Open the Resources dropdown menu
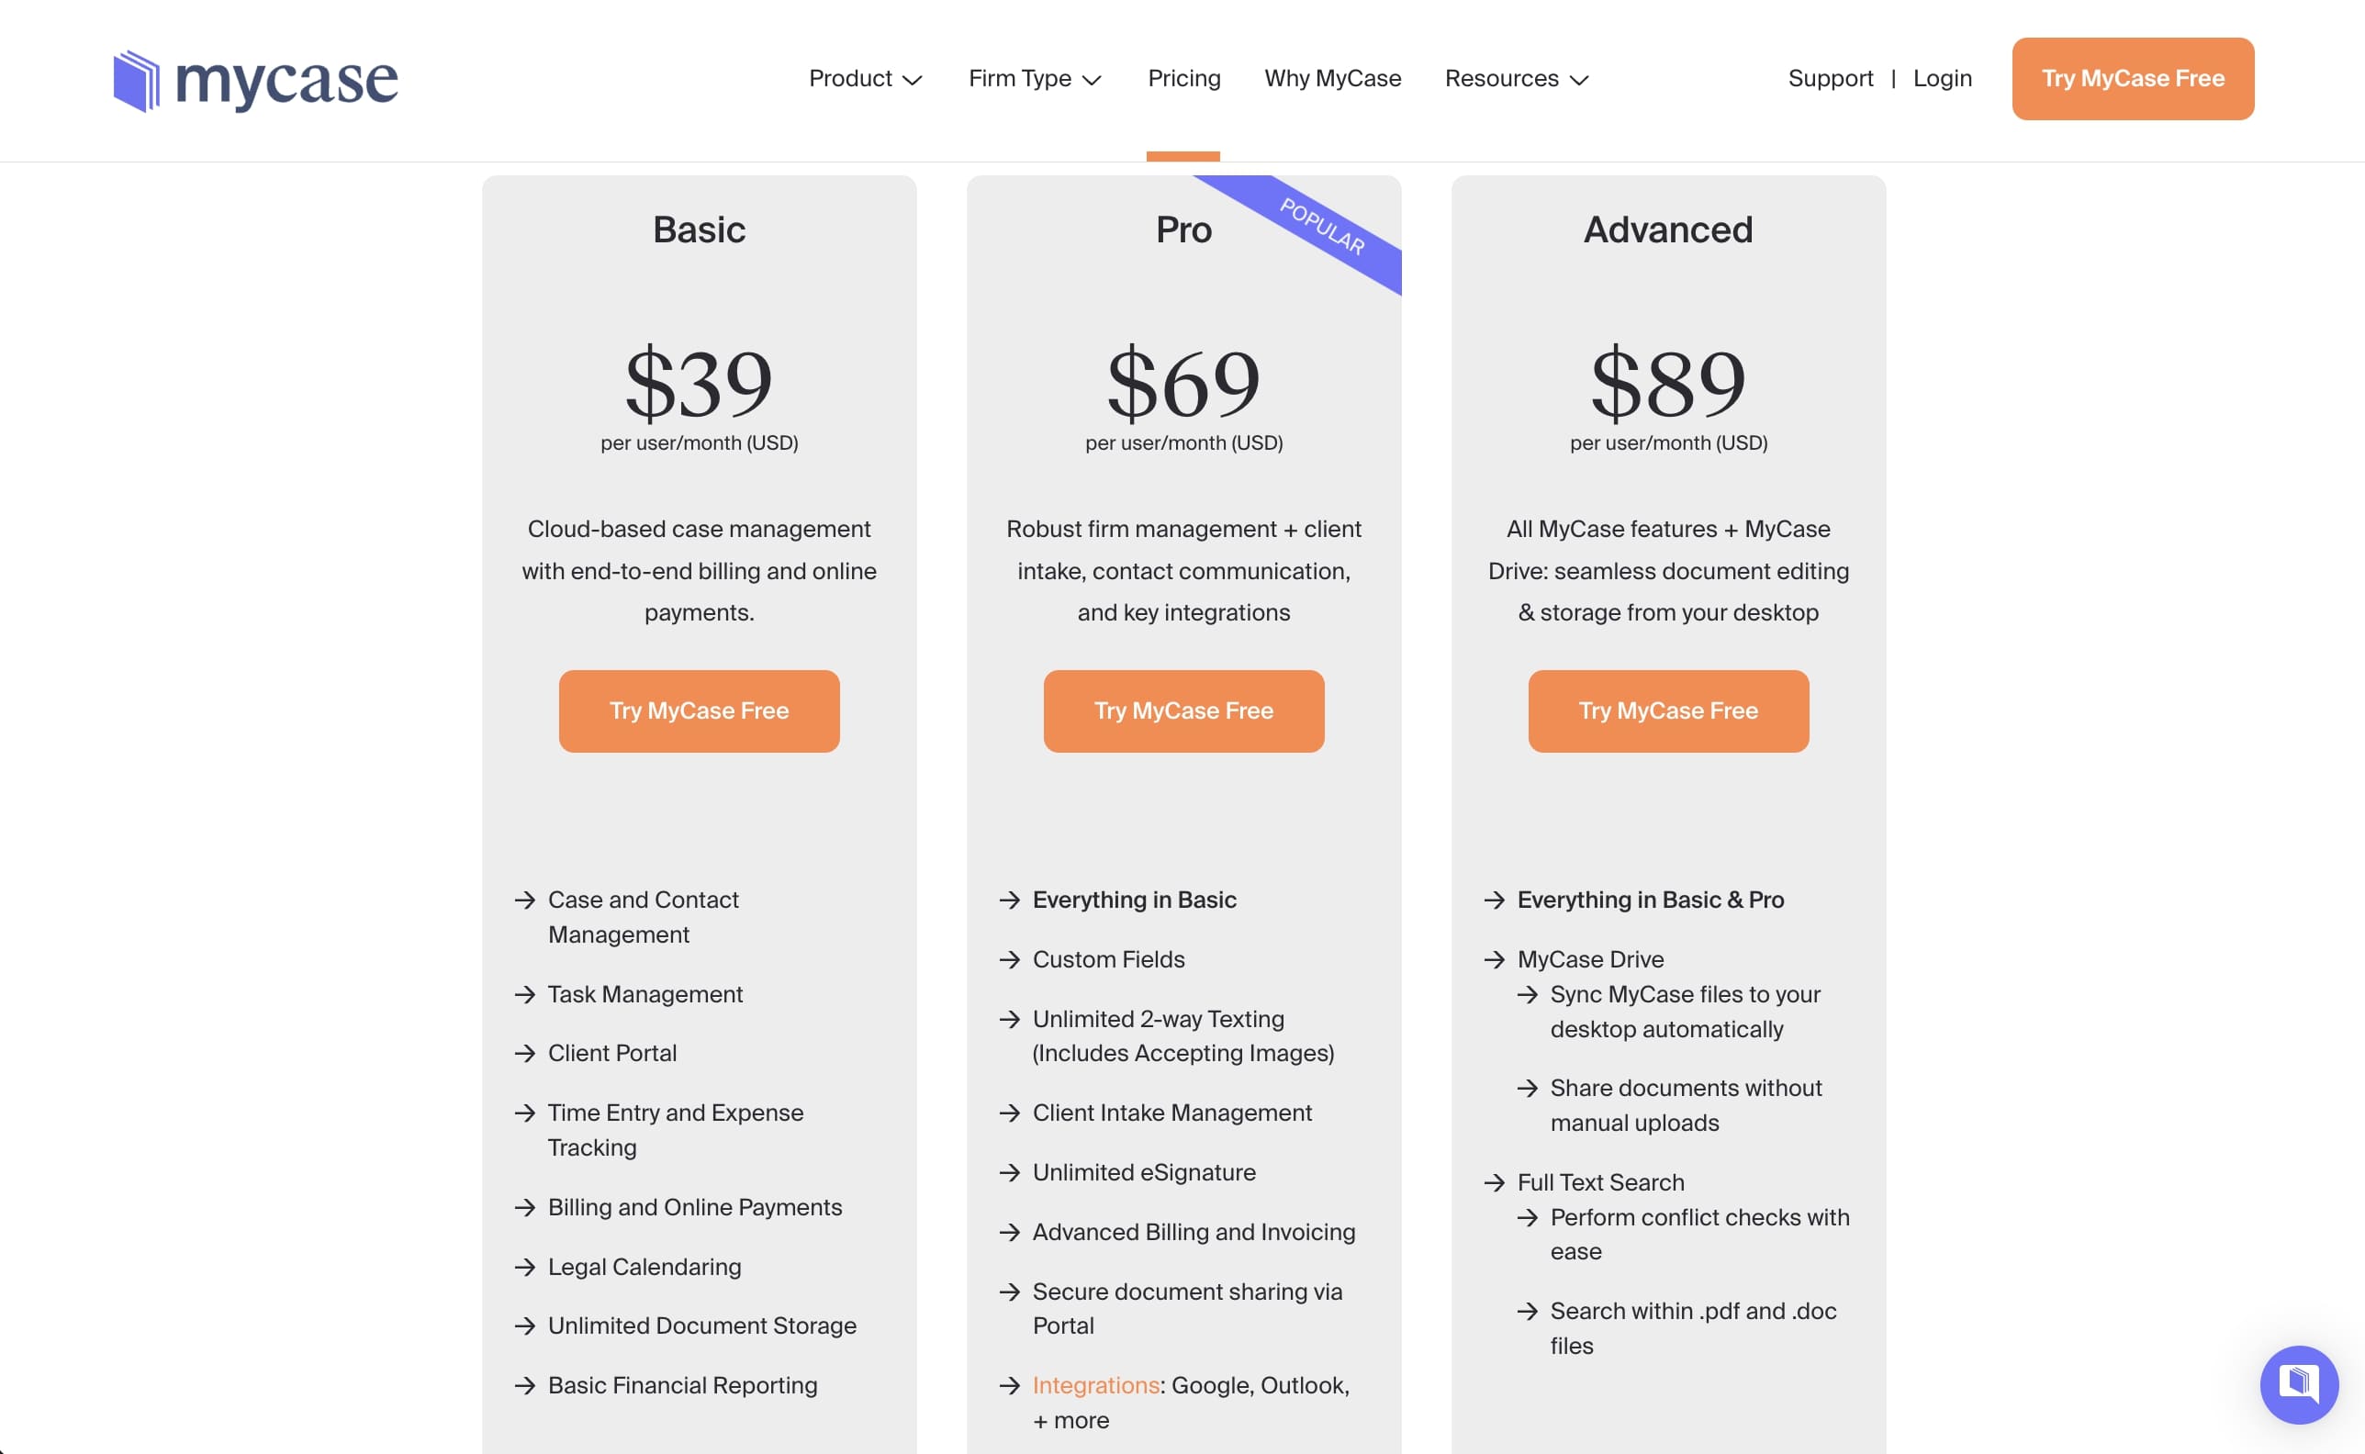2365x1454 pixels. click(x=1517, y=78)
